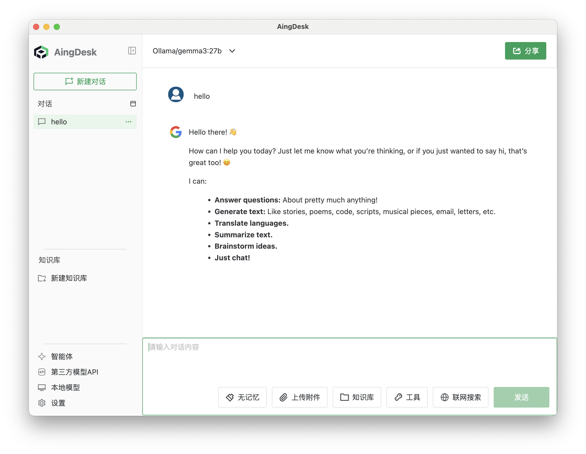Open the hello conversation's three-dot menu
Viewport: 586px width, 454px height.
coord(128,122)
